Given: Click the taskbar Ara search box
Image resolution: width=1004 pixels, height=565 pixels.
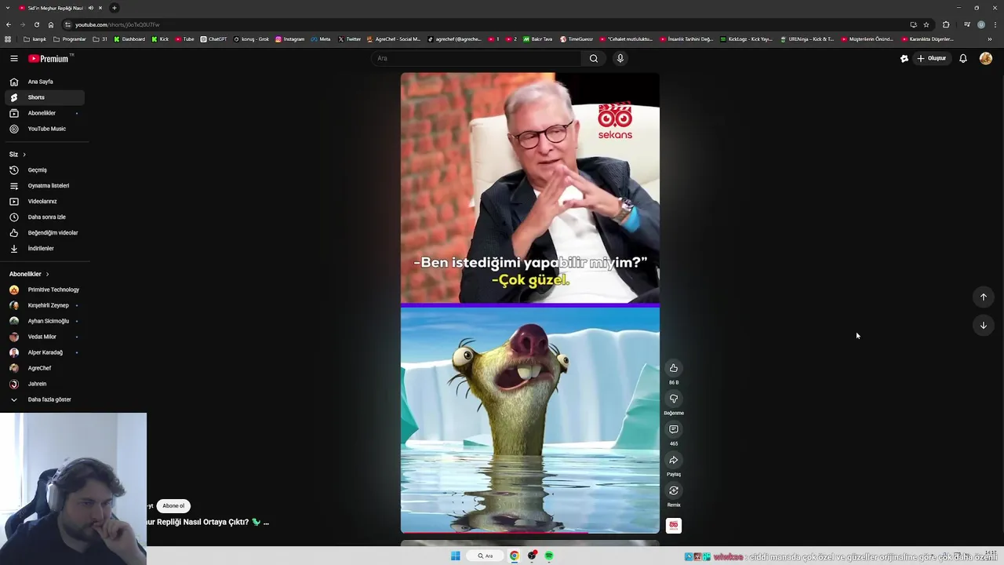Looking at the screenshot, I should click(x=486, y=556).
